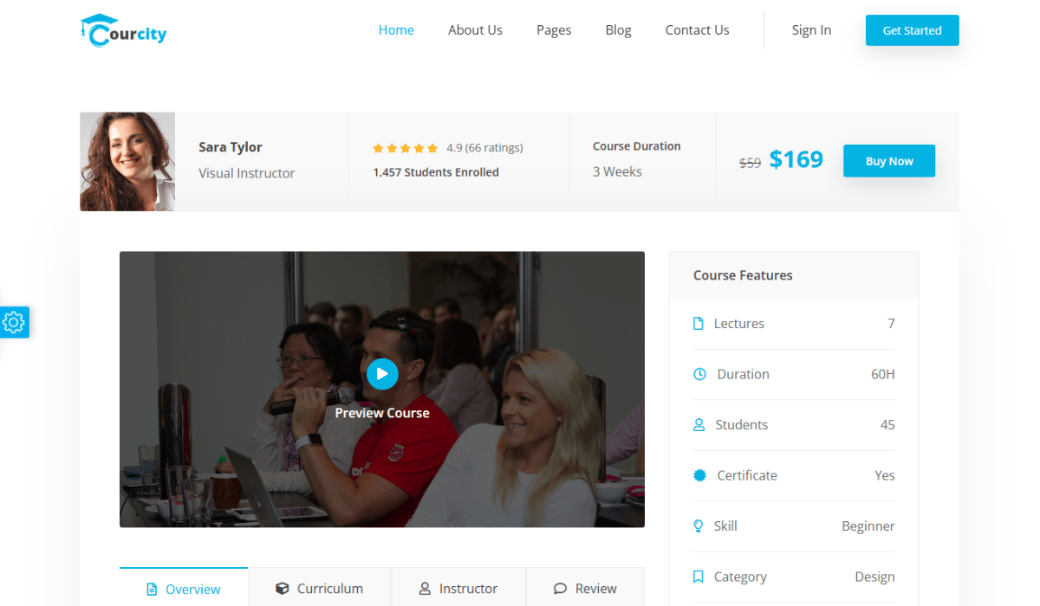The width and height of the screenshot is (1040, 606).
Task: Click the Category bookmark icon
Action: pos(699,577)
